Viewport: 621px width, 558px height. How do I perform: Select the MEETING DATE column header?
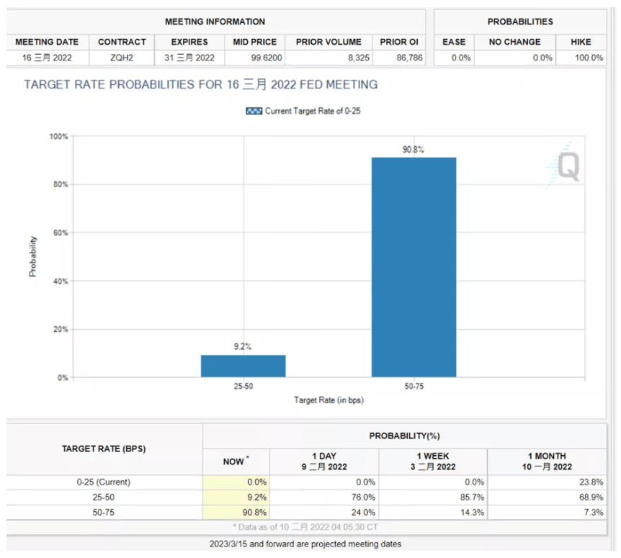pos(47,42)
